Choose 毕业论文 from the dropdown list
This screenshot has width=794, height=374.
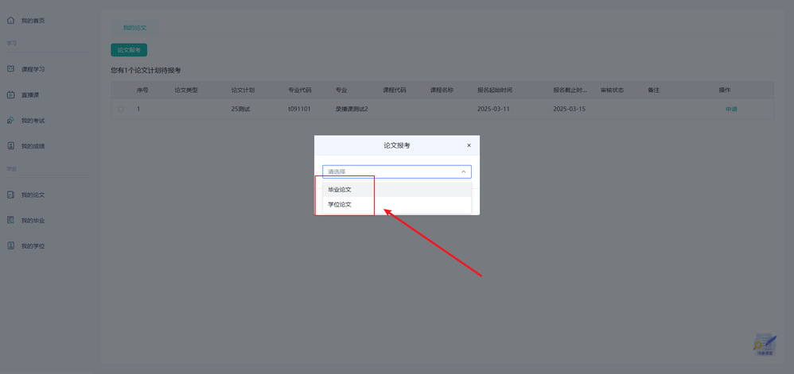pyautogui.click(x=340, y=190)
